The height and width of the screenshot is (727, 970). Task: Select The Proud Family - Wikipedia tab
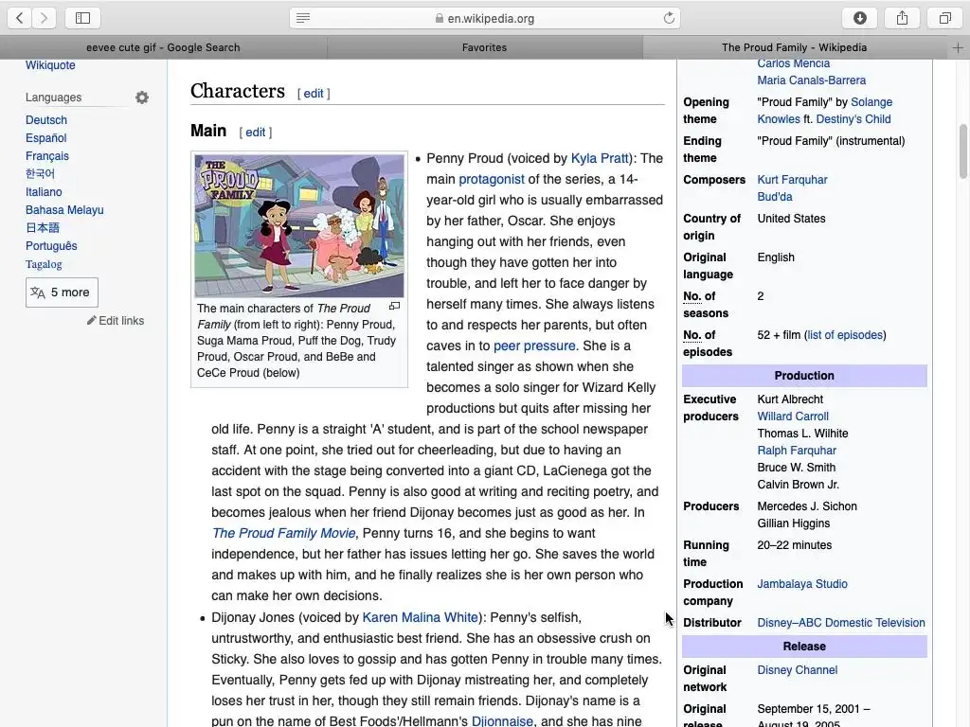click(795, 47)
